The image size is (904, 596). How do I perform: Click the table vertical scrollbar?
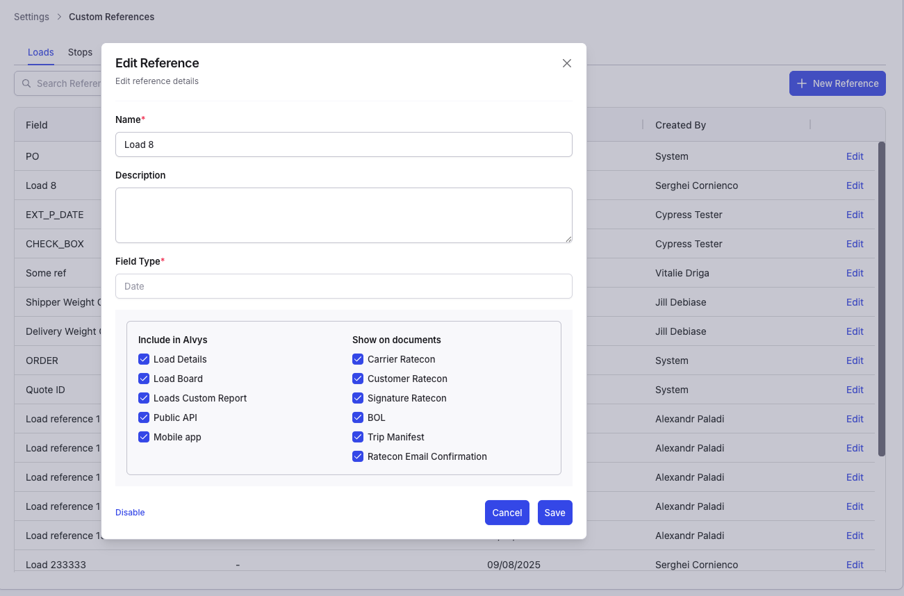coord(882,299)
